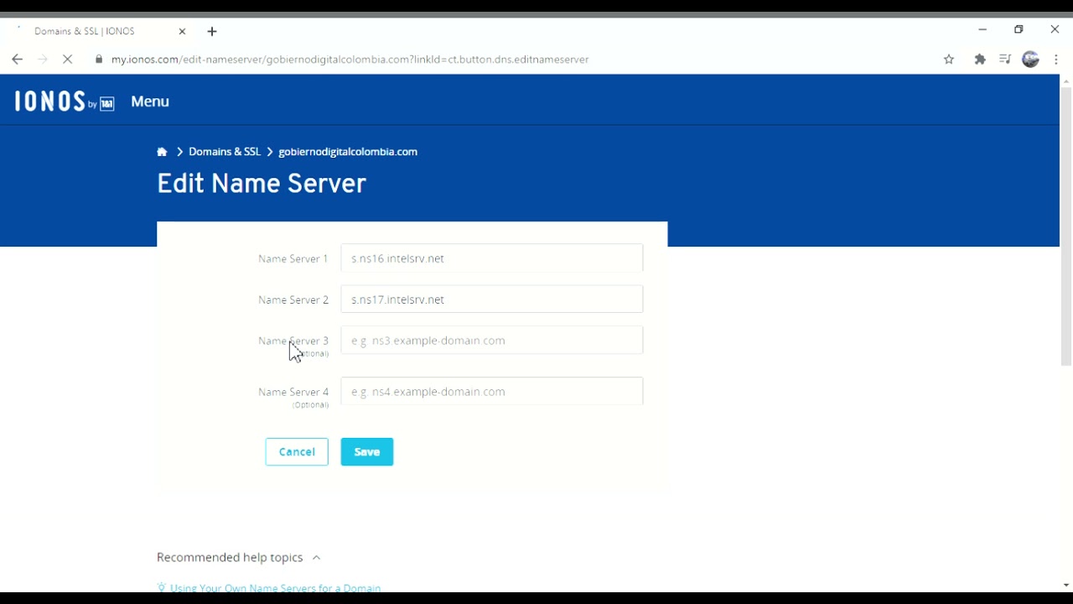The height and width of the screenshot is (604, 1073).
Task: Focus the Name Server 3 field
Action: [x=492, y=341]
